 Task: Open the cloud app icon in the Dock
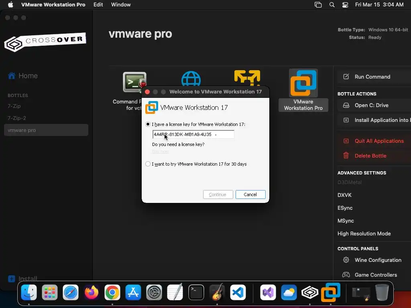[x=289, y=292]
